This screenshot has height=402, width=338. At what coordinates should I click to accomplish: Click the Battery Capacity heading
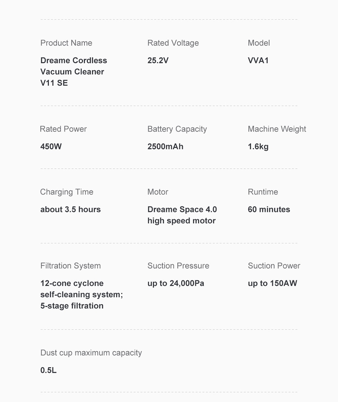coord(177,129)
